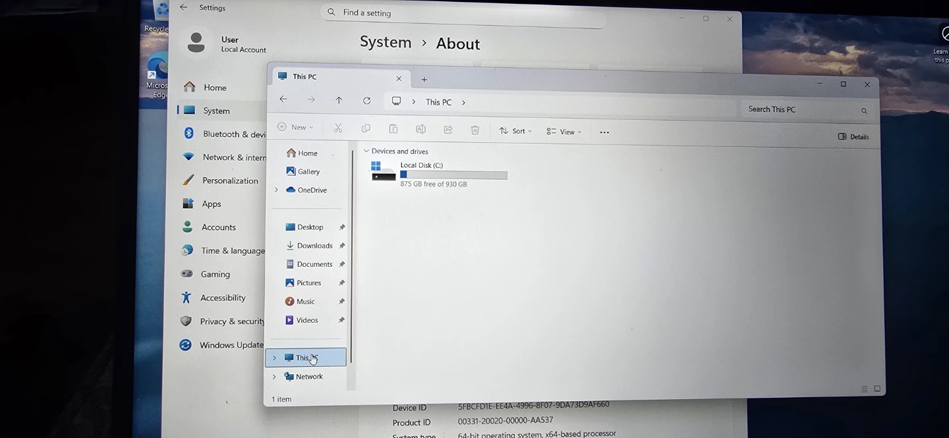Click the Share icon in Explorer toolbar
The image size is (949, 438).
click(448, 130)
